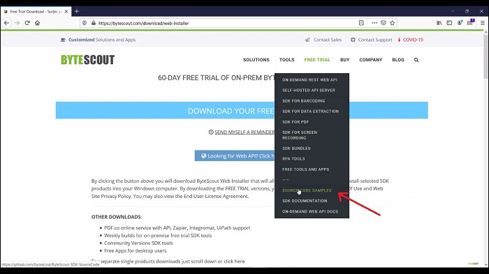Go to the BLOG page

click(x=398, y=60)
